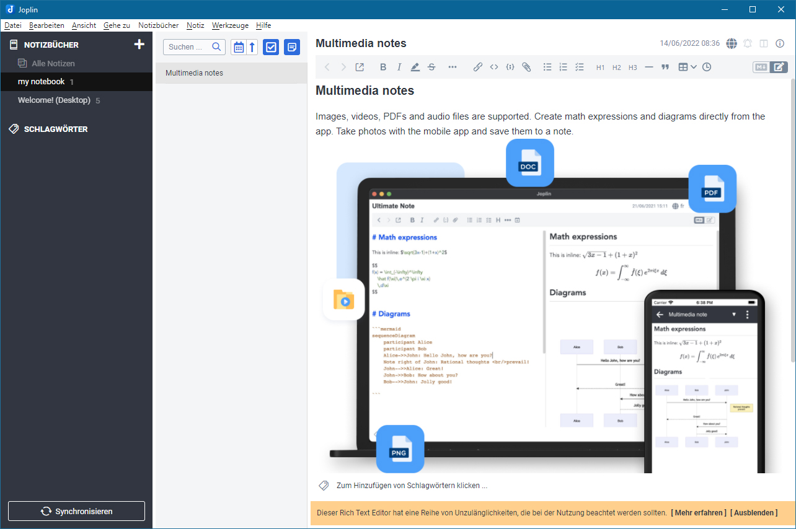Apply highlight formatting
Screen dimensions: 796x529
tap(415, 67)
